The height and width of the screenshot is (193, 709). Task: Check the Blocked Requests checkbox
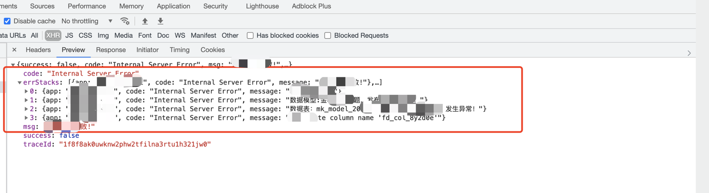click(328, 35)
